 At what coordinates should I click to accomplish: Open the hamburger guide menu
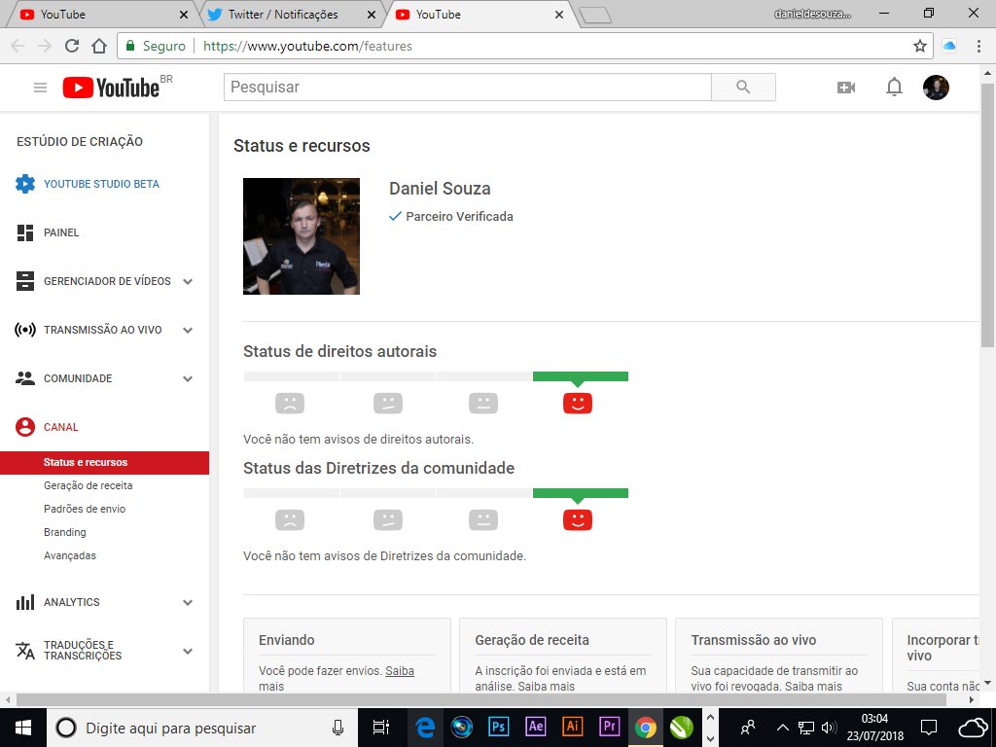coord(40,88)
